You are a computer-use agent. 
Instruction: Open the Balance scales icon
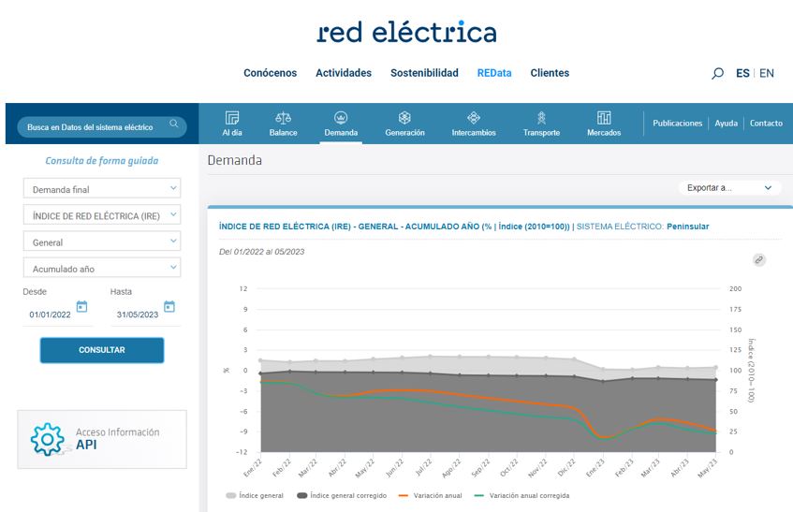[x=283, y=118]
